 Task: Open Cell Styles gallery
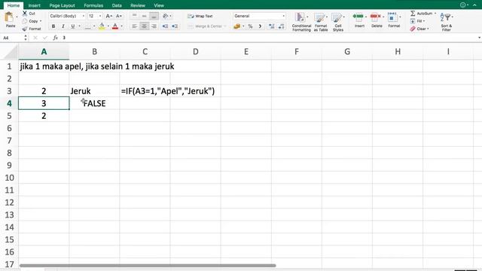click(x=338, y=22)
